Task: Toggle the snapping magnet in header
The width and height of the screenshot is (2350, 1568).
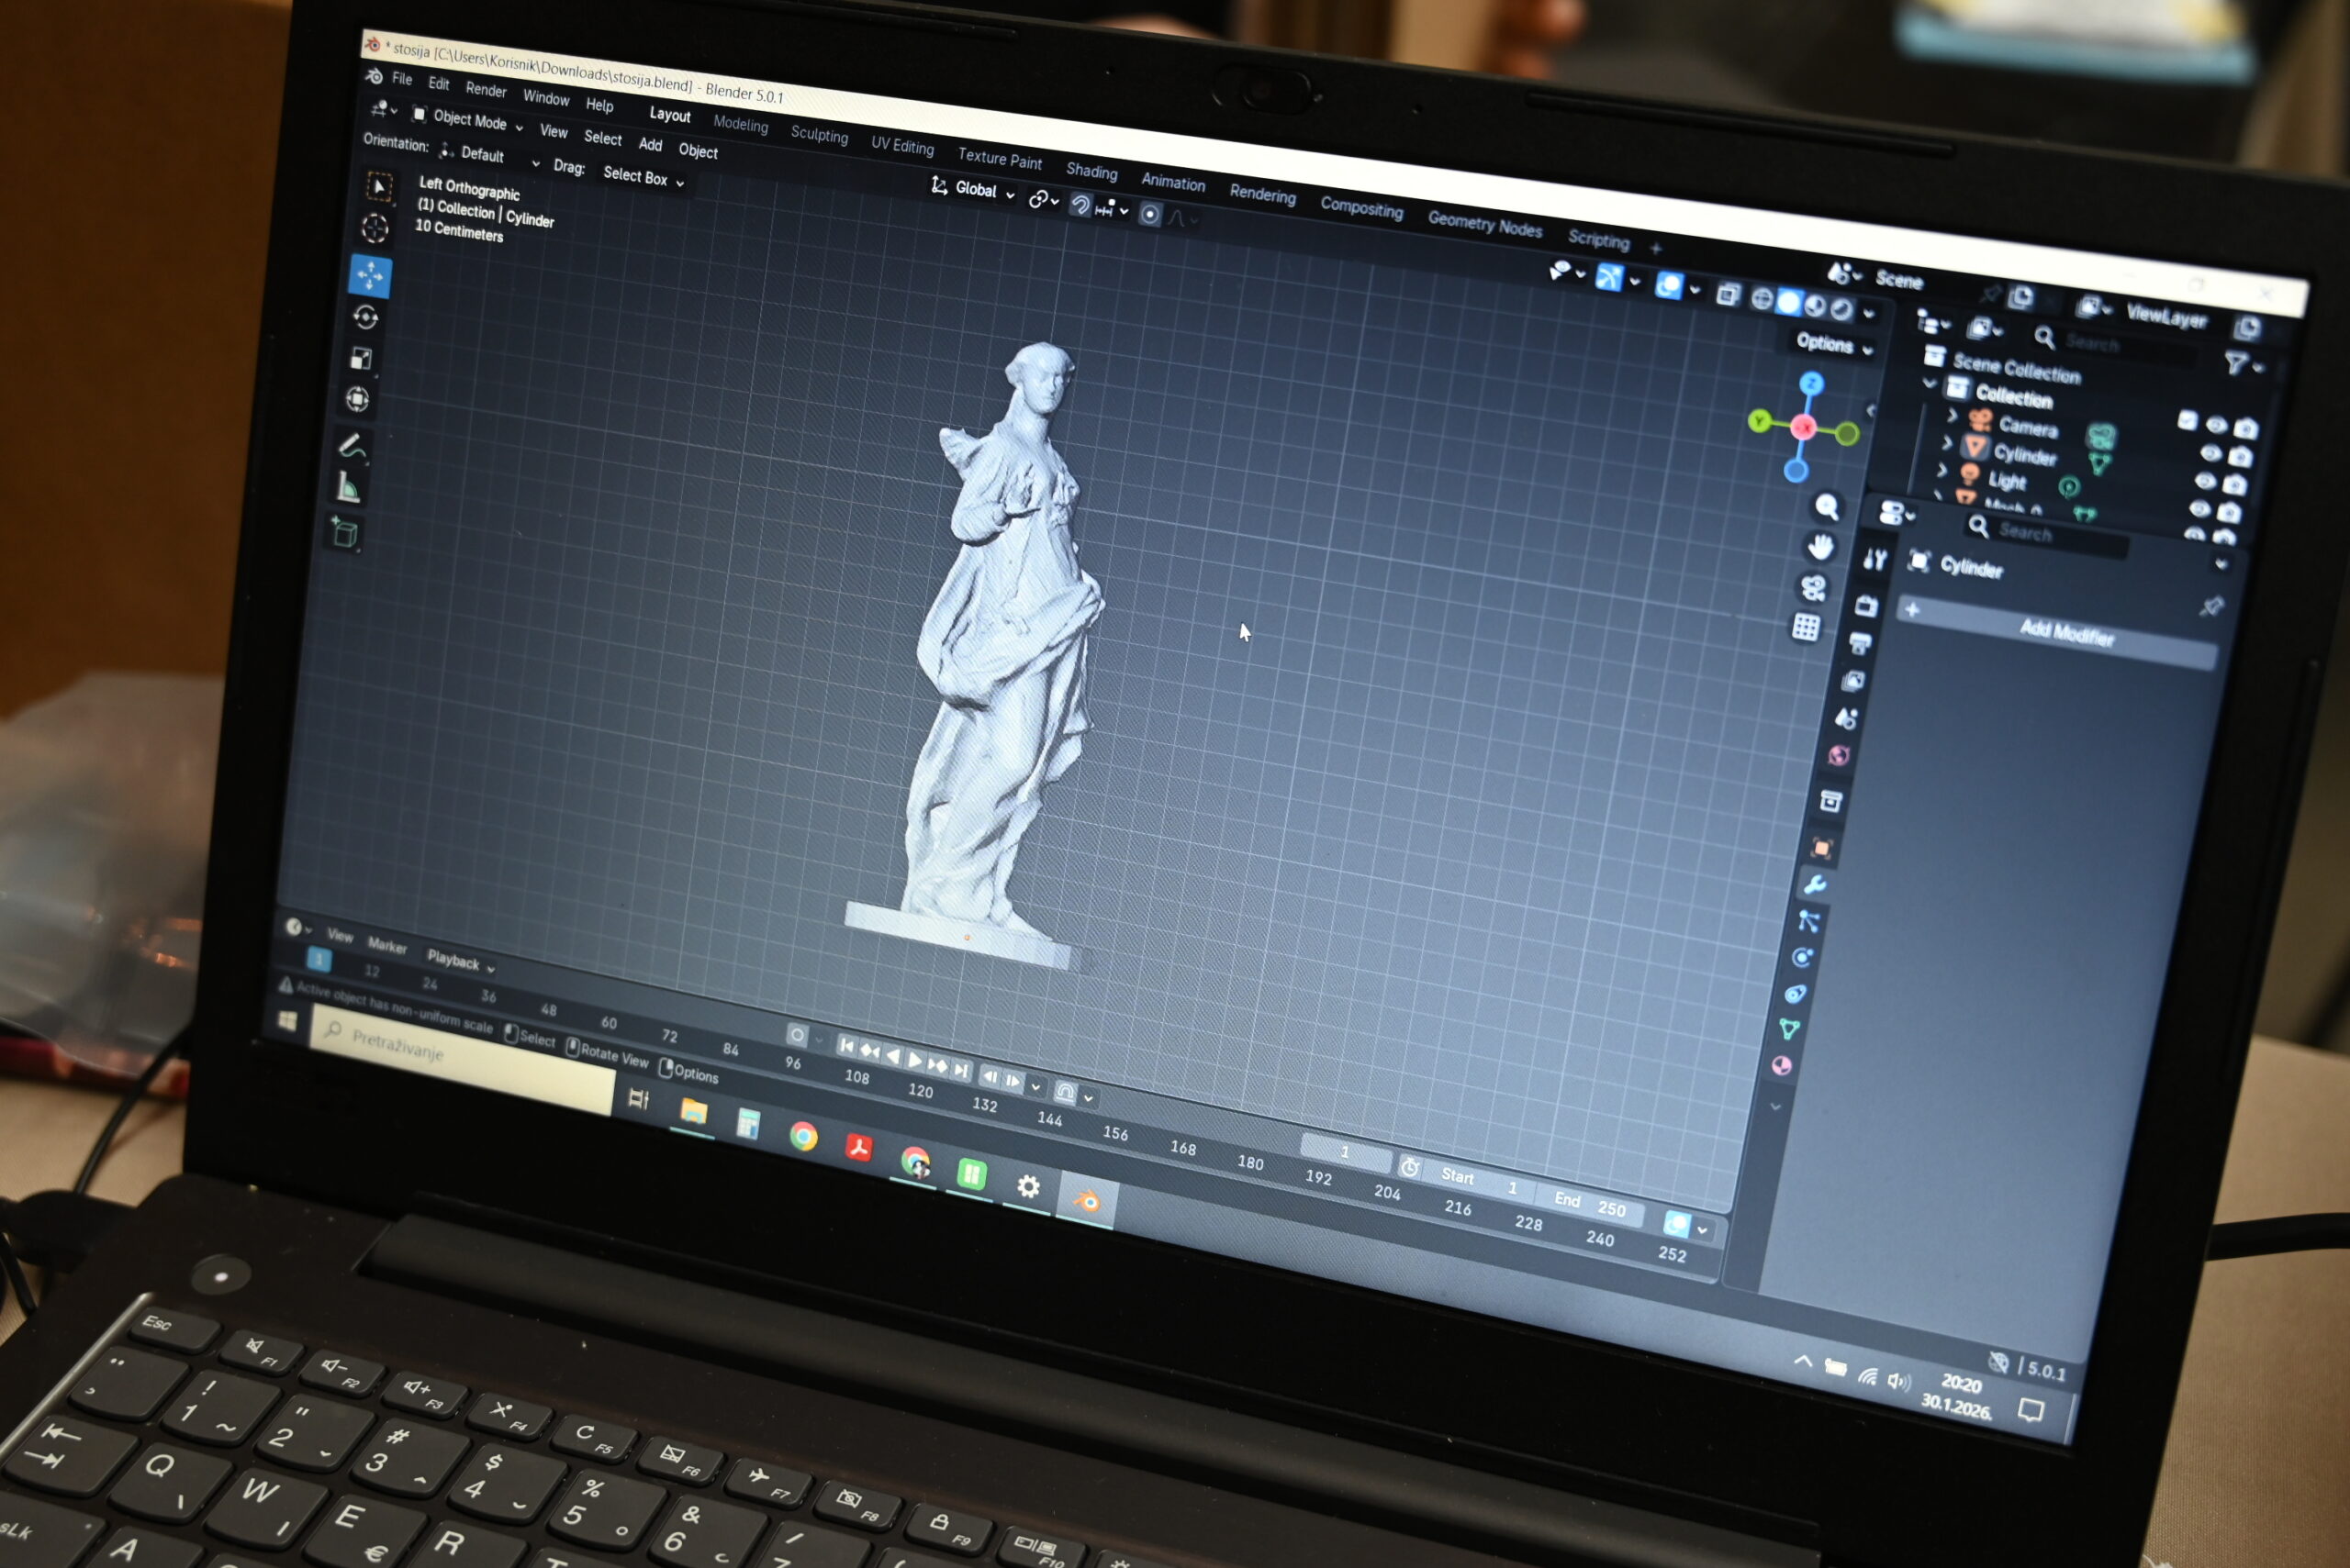Action: [x=1080, y=206]
